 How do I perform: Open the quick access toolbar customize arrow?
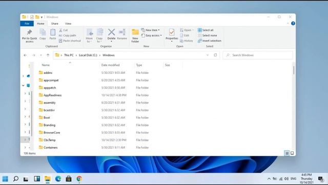[42, 17]
